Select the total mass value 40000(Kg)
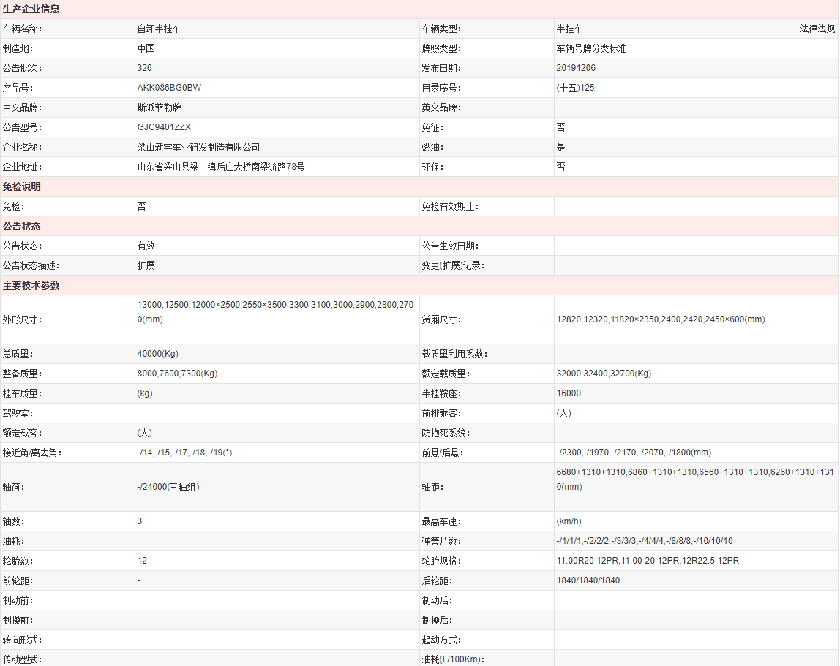The width and height of the screenshot is (840, 666). (x=157, y=354)
